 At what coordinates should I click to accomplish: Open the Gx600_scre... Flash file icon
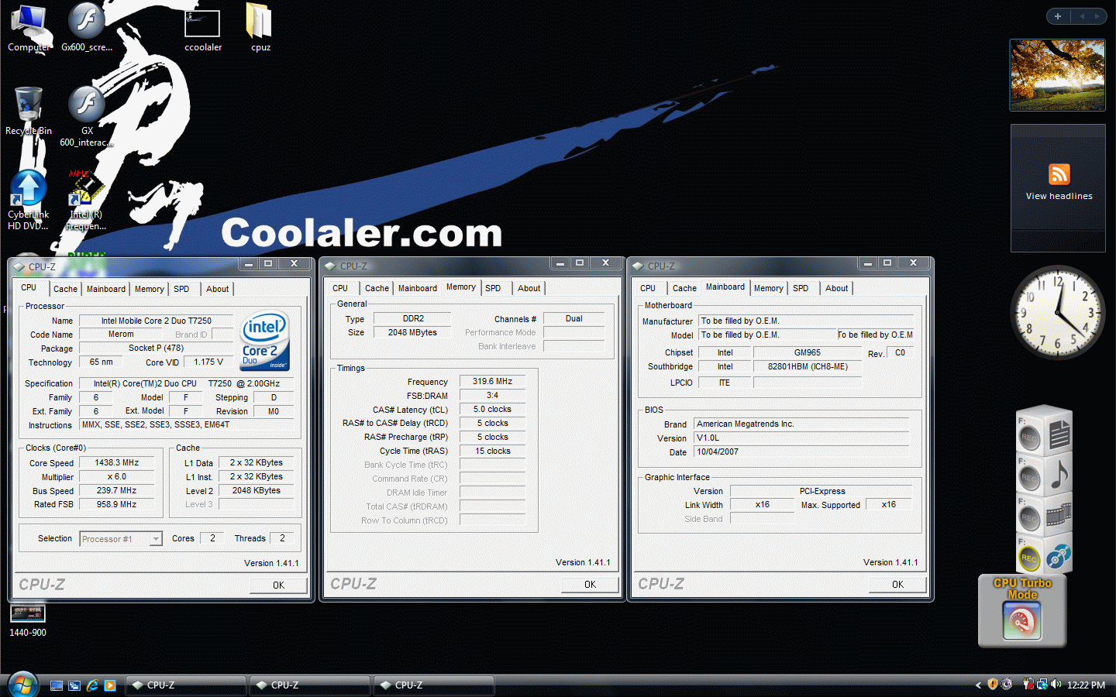tap(87, 29)
